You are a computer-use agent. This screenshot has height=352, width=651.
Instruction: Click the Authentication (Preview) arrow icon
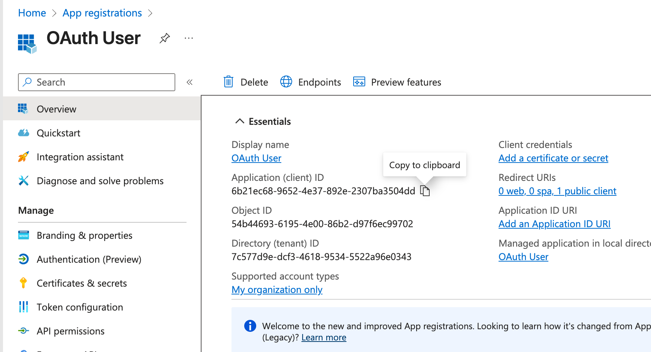click(x=24, y=259)
